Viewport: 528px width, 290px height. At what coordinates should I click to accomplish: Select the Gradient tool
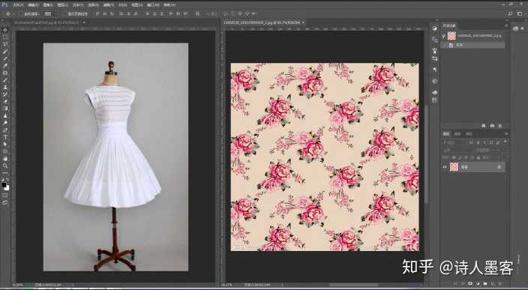click(x=5, y=108)
